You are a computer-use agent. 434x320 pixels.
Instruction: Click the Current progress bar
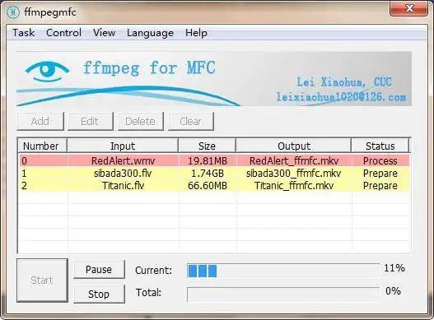[283, 271]
